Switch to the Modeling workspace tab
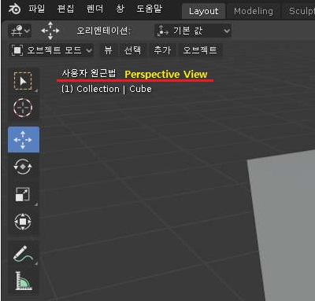315x301 pixels. point(254,11)
